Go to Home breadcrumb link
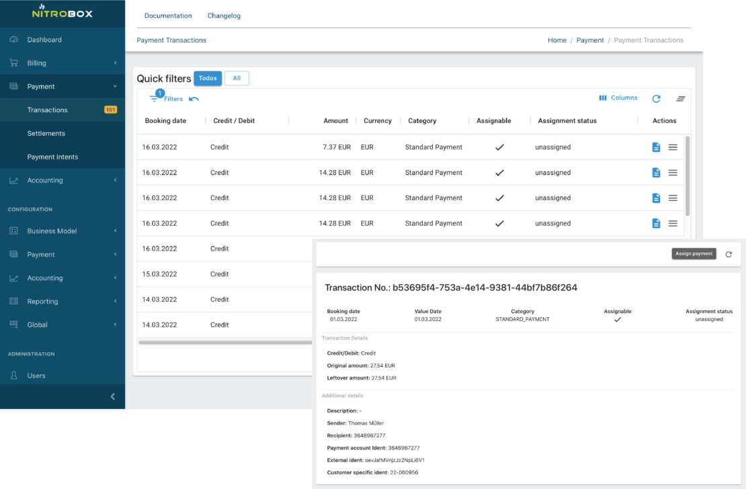Image resolution: width=746 pixels, height=489 pixels. (557, 40)
